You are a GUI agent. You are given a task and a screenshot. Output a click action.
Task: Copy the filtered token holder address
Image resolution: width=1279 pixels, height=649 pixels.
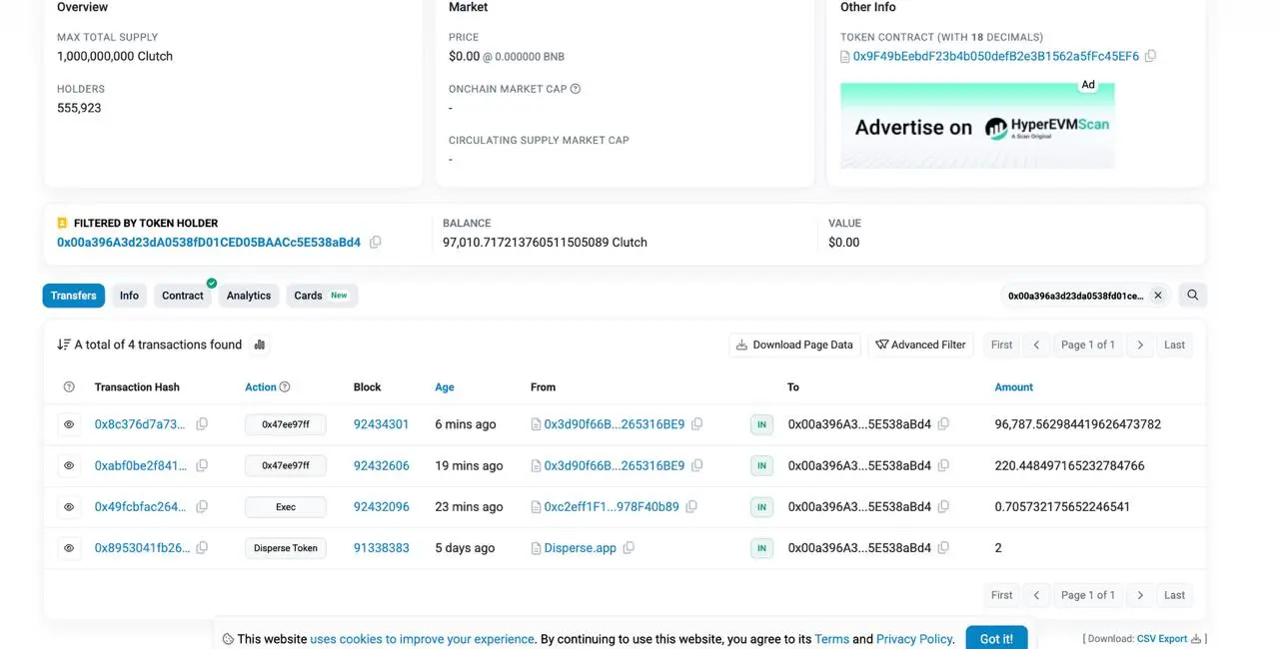[x=376, y=243]
